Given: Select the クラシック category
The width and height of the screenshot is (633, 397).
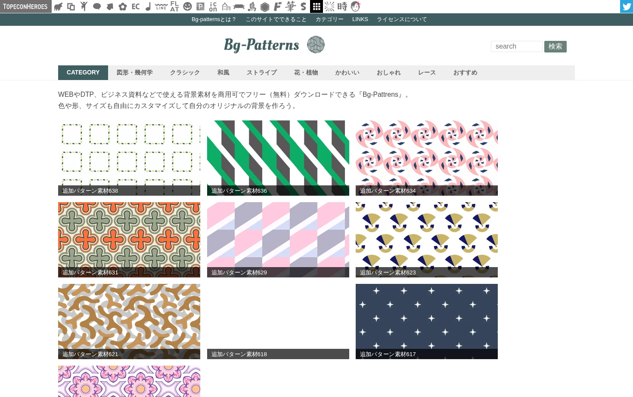Looking at the screenshot, I should (x=185, y=73).
